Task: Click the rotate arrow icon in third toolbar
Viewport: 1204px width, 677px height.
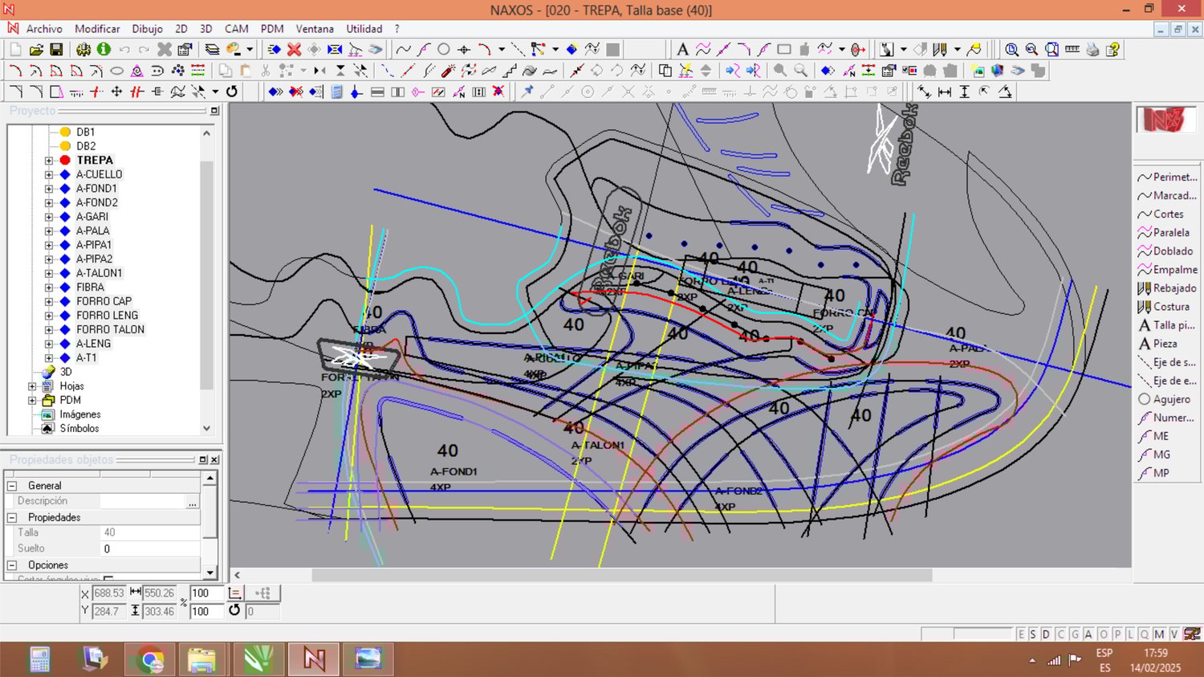Action: (x=232, y=92)
